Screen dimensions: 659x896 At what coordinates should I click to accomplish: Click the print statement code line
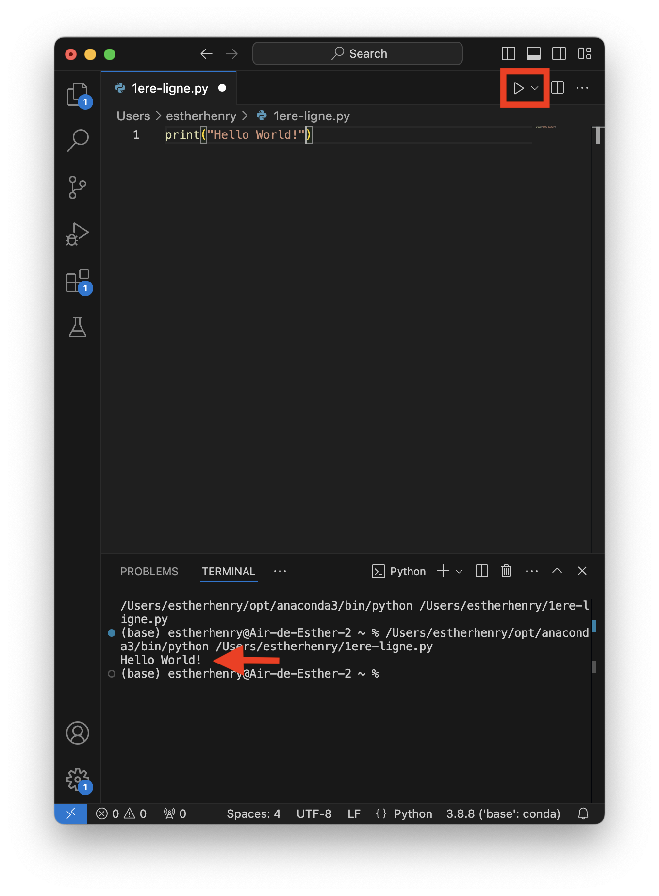click(x=239, y=135)
